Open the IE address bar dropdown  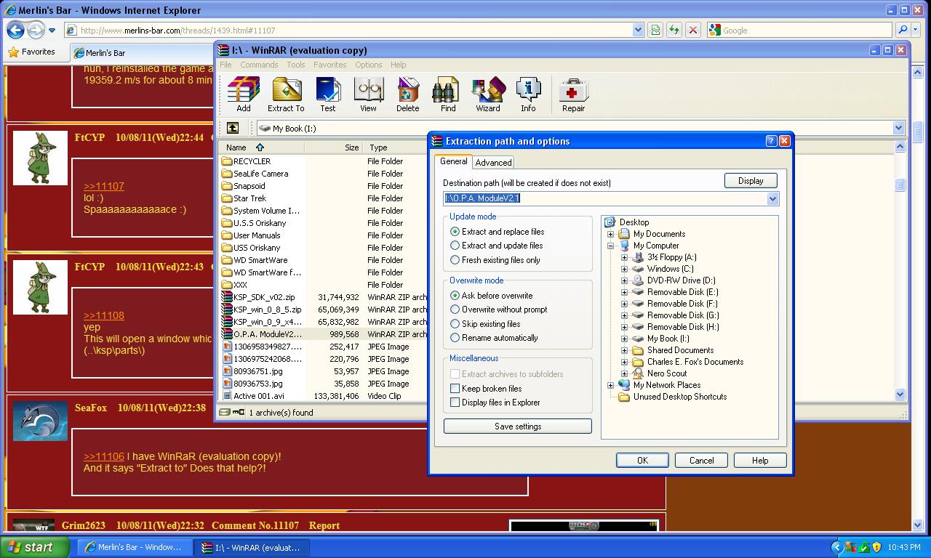(x=638, y=30)
